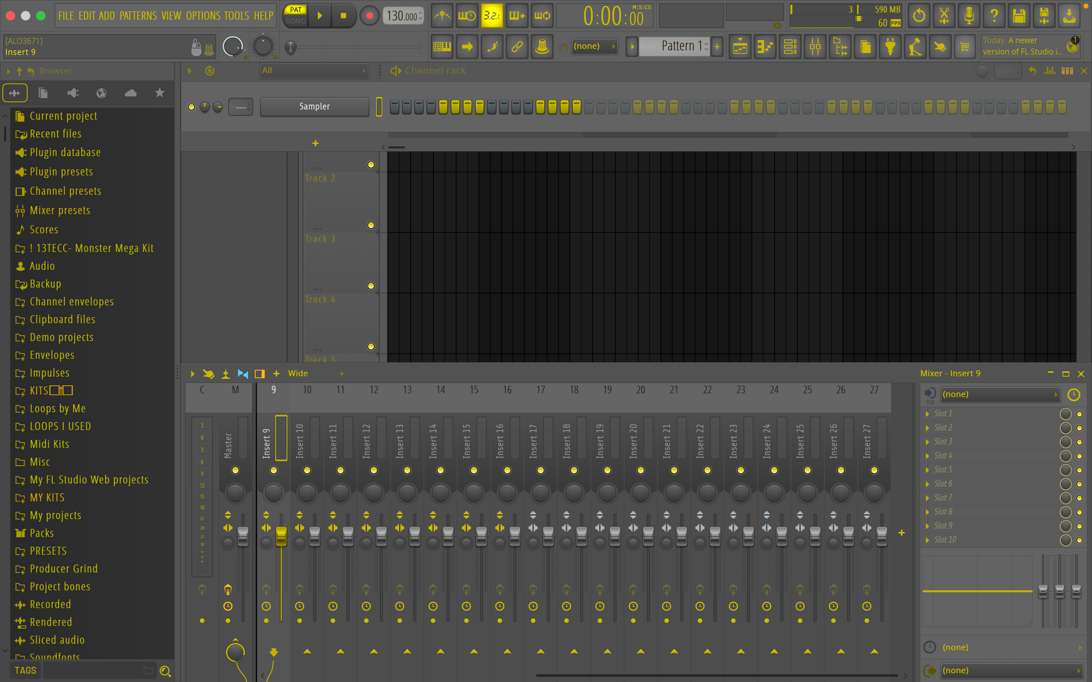Open the Plugin database browser folder
The image size is (1092, 682).
[65, 153]
